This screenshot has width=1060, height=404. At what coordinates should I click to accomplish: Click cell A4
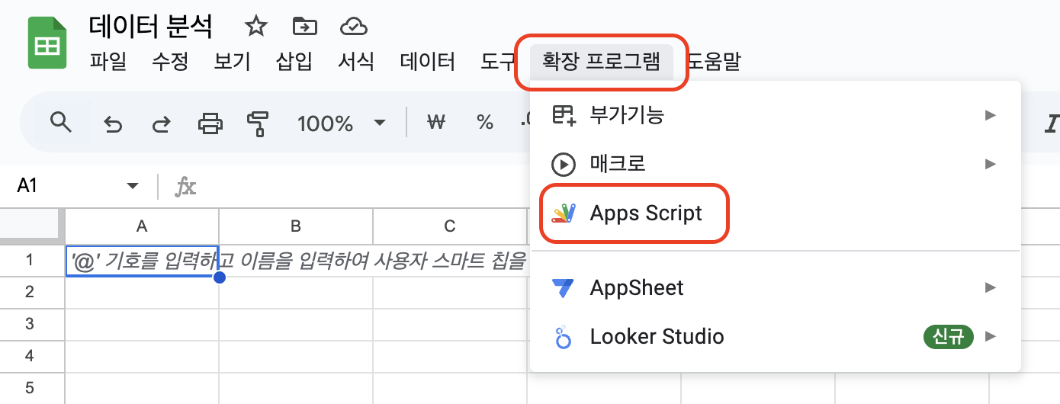click(x=142, y=356)
